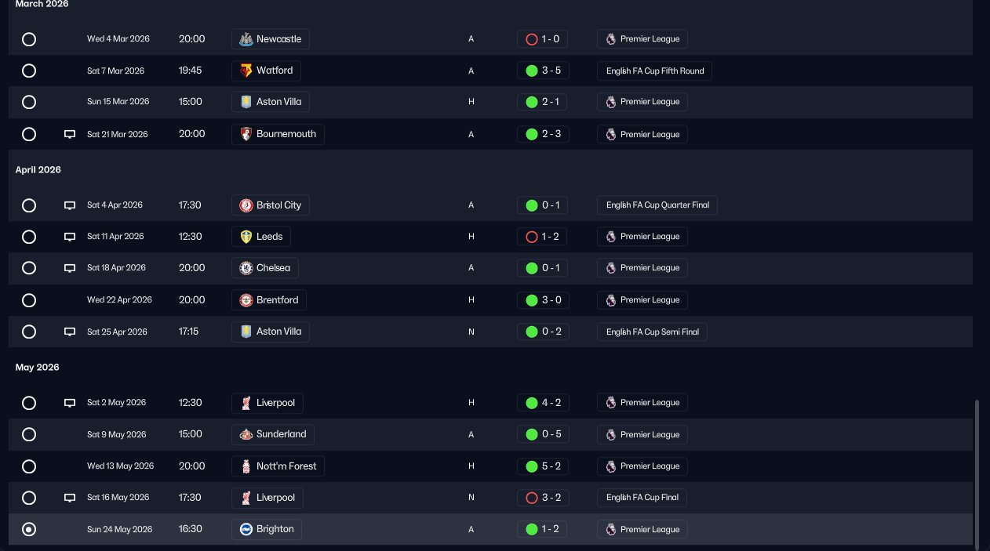Open the 0 - 5 Sunderland scoreline
The width and height of the screenshot is (990, 551).
[542, 434]
